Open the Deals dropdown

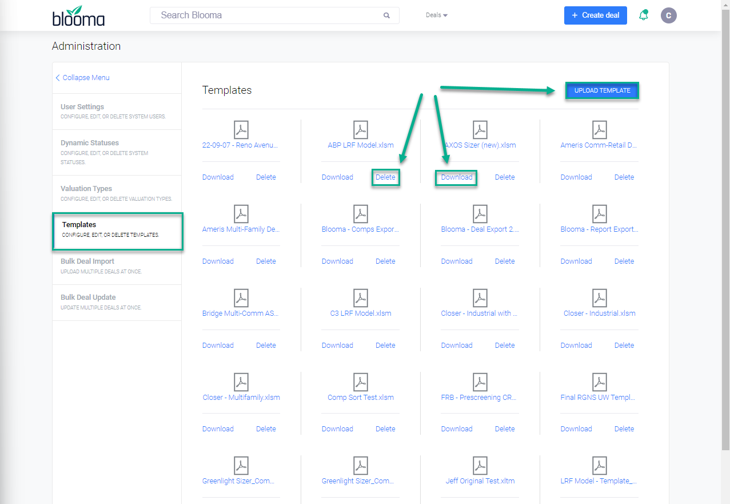(437, 15)
